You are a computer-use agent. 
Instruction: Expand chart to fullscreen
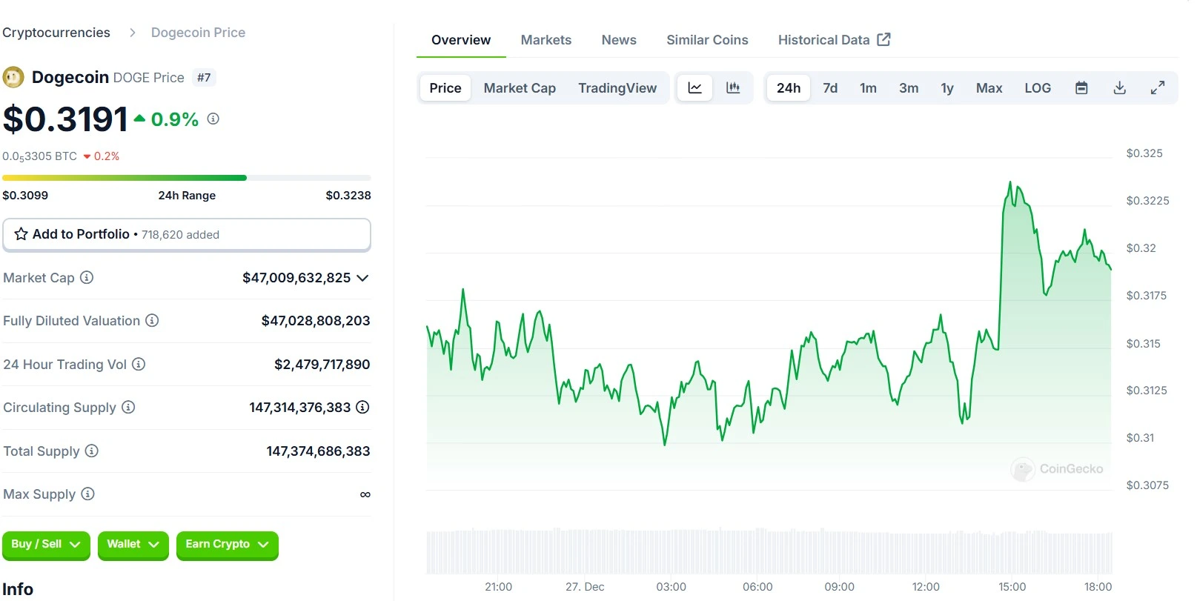(1157, 88)
